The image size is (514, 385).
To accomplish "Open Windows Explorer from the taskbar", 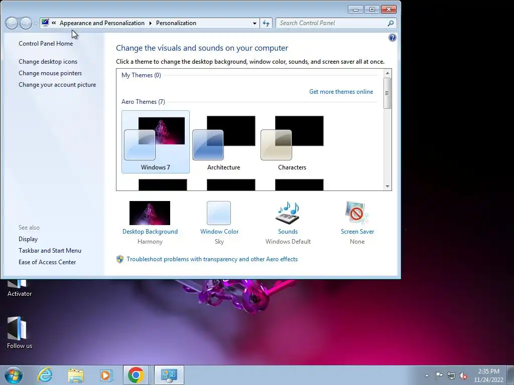I will click(76, 375).
